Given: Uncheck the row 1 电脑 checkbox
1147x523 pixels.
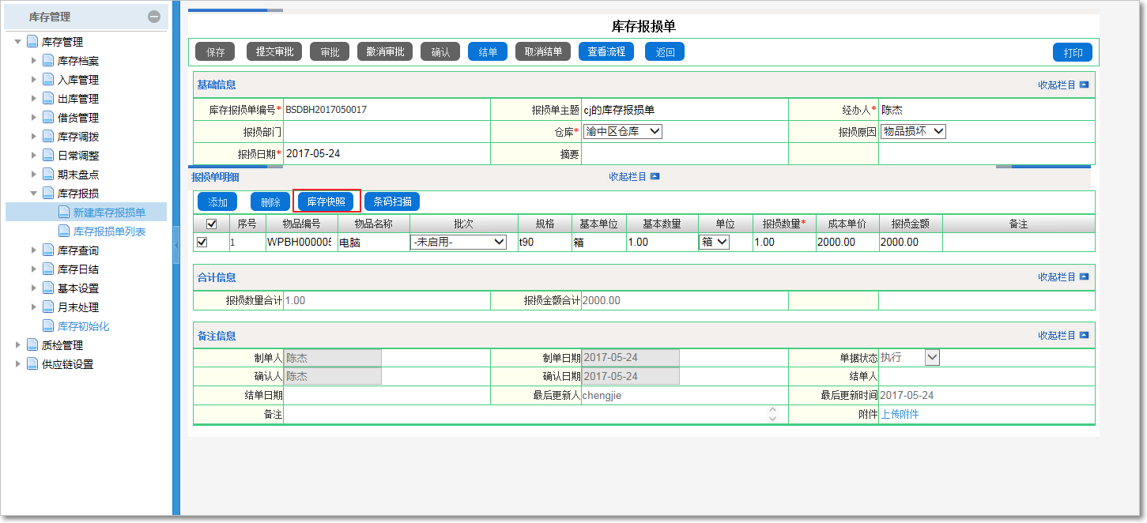Looking at the screenshot, I should click(202, 243).
